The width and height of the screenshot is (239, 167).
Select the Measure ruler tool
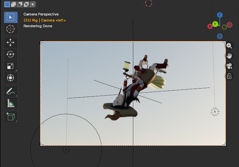click(x=10, y=103)
